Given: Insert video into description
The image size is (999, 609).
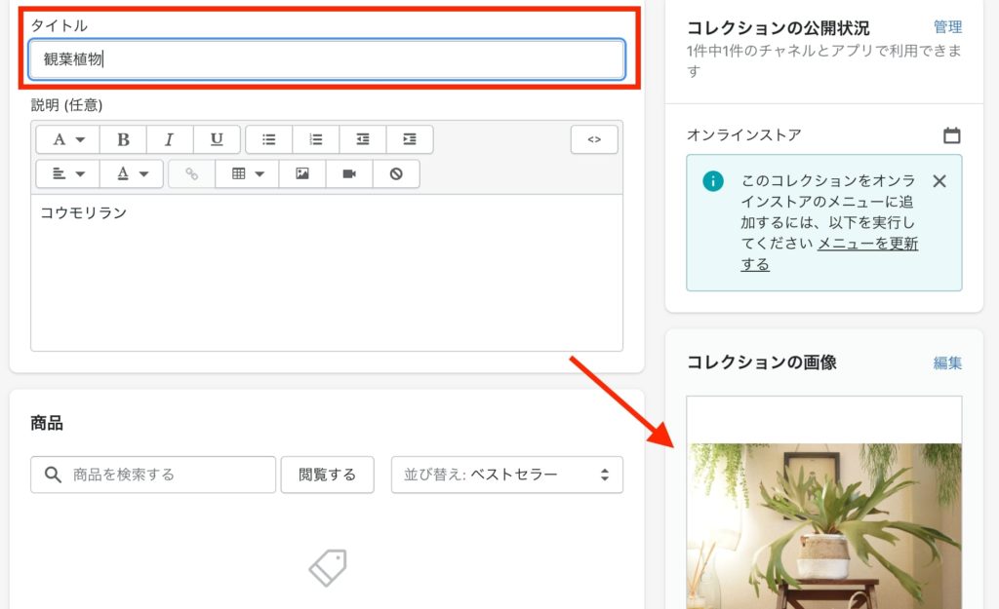Looking at the screenshot, I should [349, 173].
